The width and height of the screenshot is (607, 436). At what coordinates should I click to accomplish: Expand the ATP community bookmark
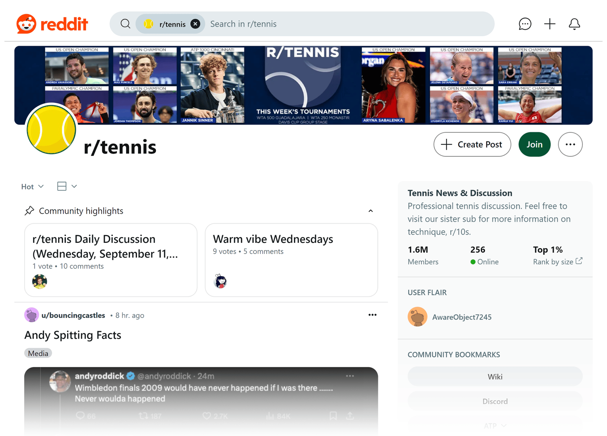coord(495,426)
